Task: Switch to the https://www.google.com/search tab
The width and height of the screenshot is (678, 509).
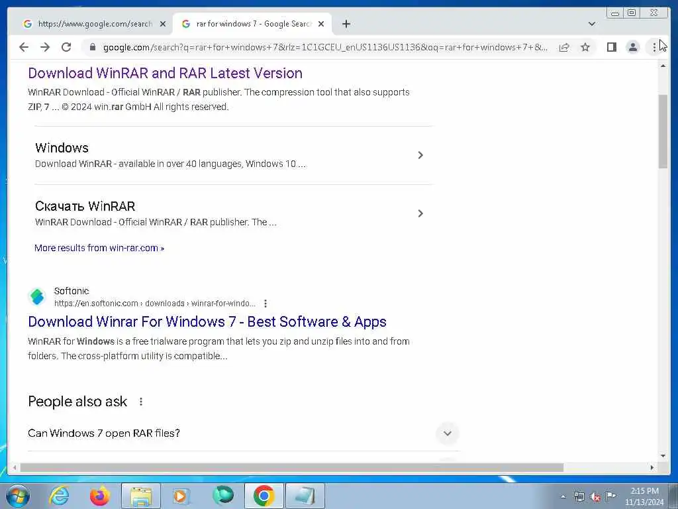Action: [95, 24]
